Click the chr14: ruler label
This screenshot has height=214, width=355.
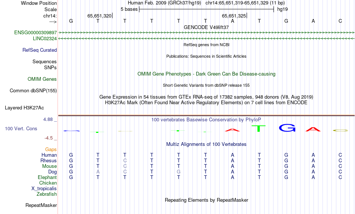[50, 16]
